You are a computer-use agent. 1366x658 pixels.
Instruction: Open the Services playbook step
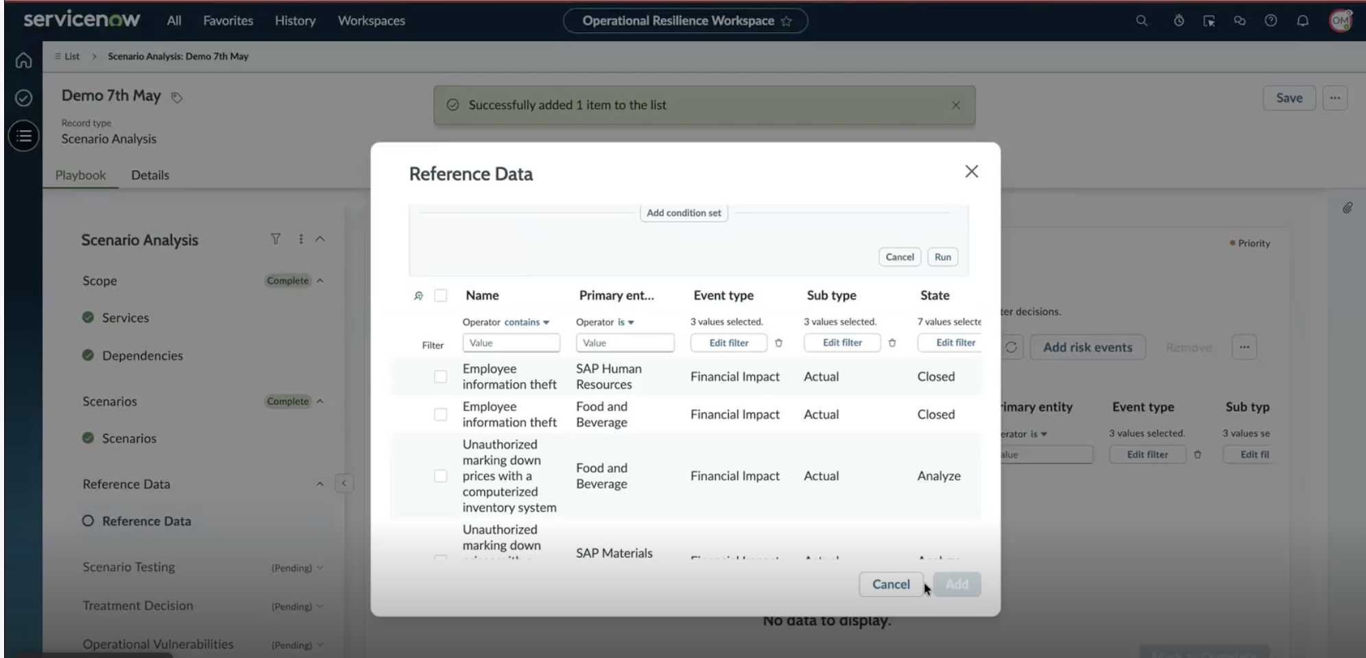(x=125, y=317)
